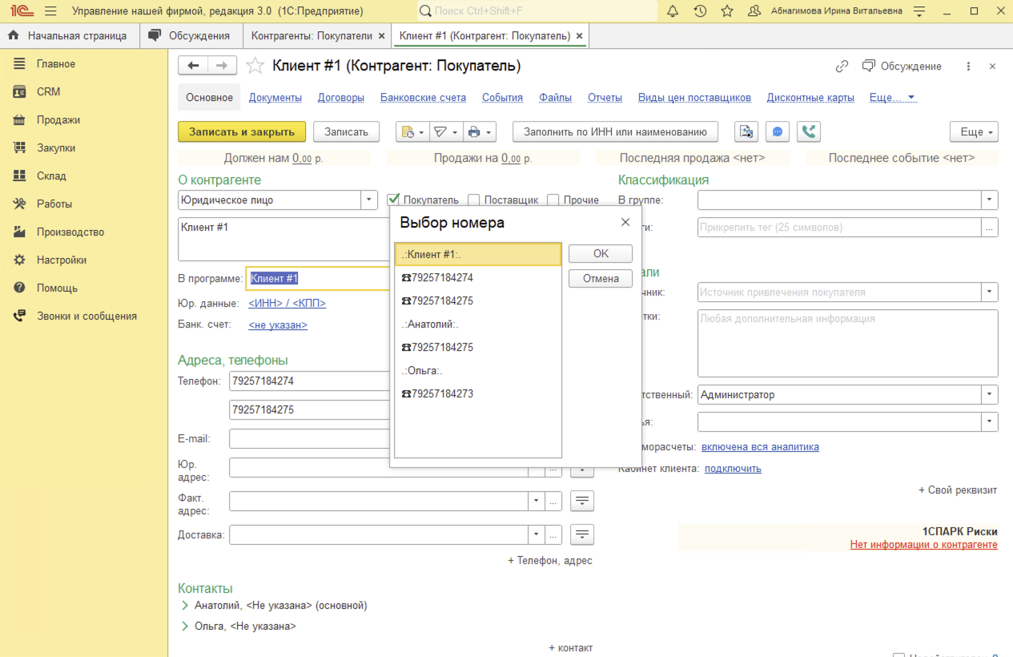
Task: Uncheck the Покупатель checkbox
Action: click(393, 200)
